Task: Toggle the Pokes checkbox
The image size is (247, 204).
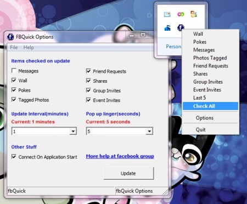Action: pyautogui.click(x=14, y=90)
